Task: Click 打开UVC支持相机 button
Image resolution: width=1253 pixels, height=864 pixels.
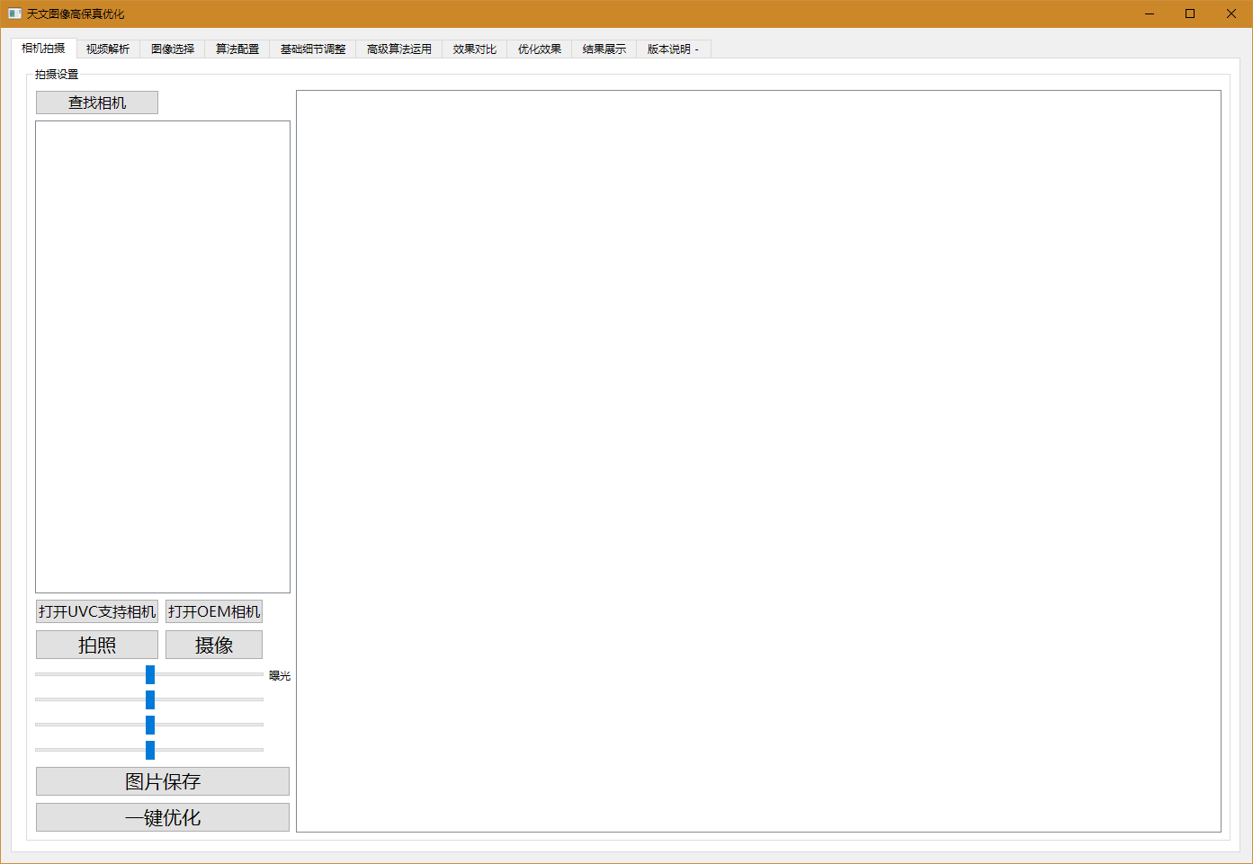Action: pyautogui.click(x=97, y=611)
